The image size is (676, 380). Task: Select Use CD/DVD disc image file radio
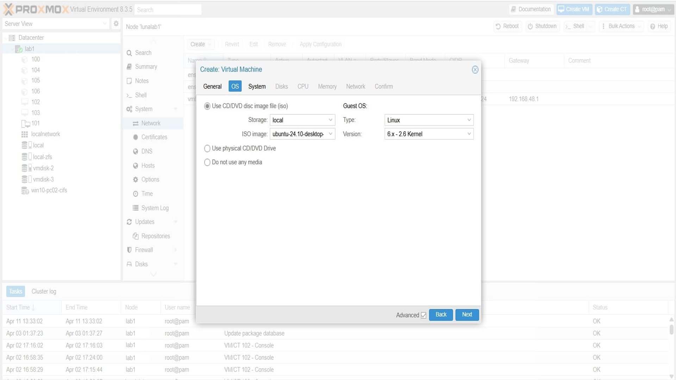(x=207, y=106)
